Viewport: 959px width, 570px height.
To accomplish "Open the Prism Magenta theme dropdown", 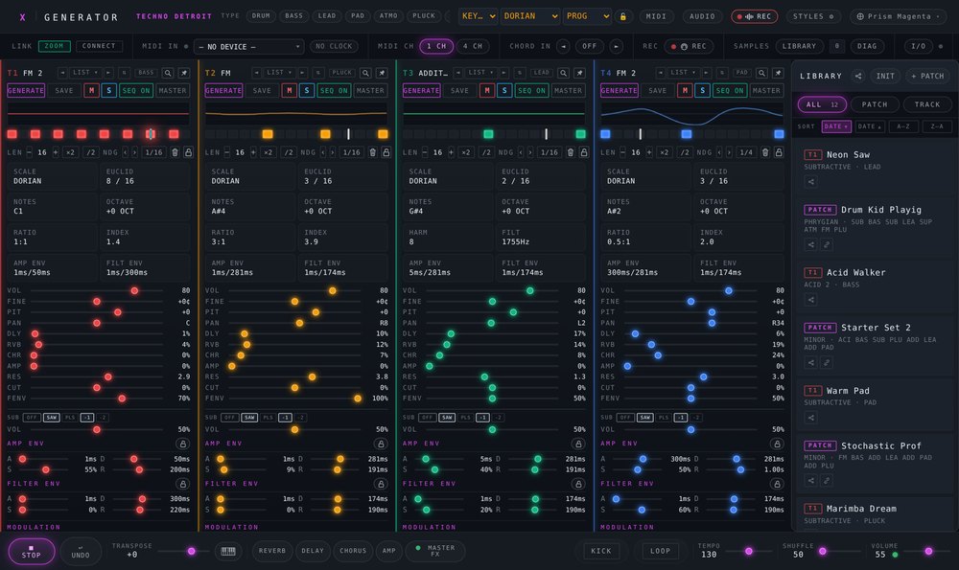I will pos(899,16).
